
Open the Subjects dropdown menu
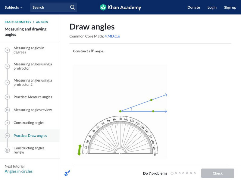pyautogui.click(x=14, y=7)
